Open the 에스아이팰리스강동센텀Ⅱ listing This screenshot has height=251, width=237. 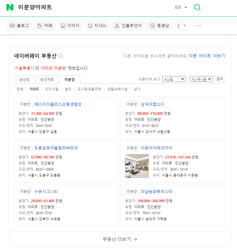point(58,104)
